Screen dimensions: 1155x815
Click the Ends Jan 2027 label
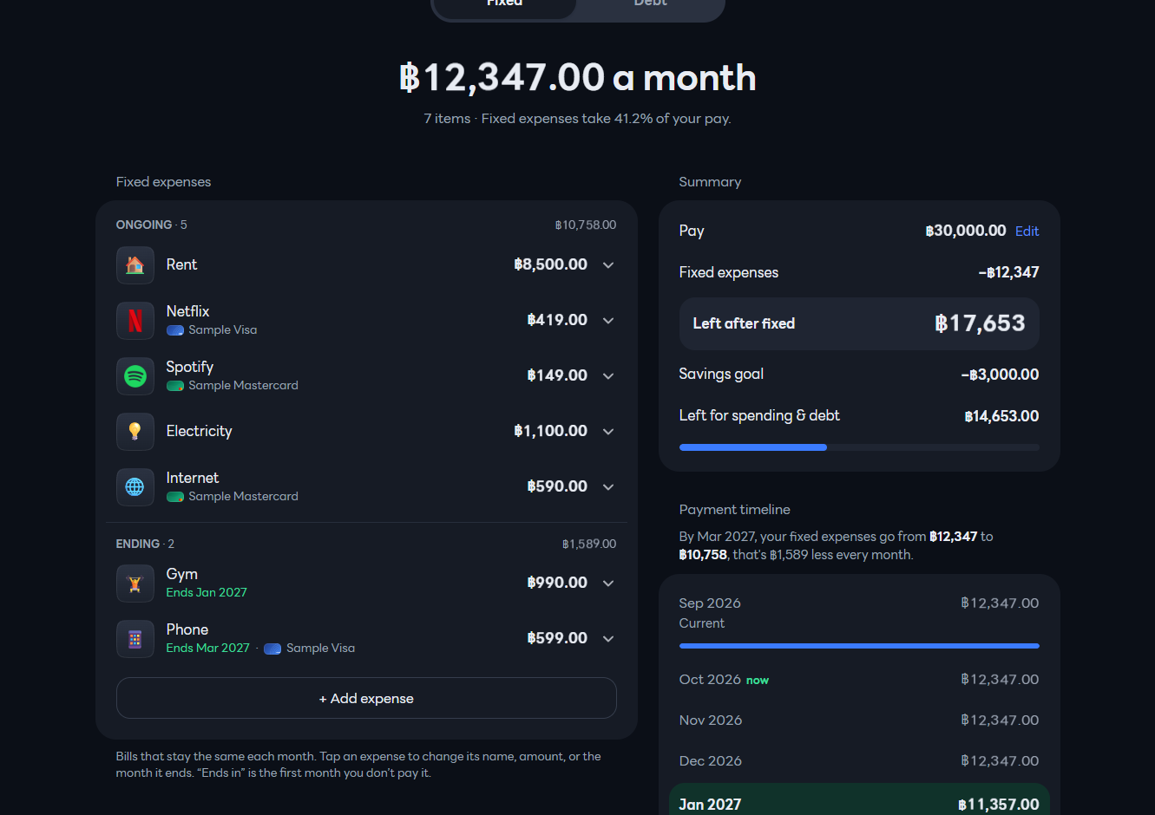(207, 593)
